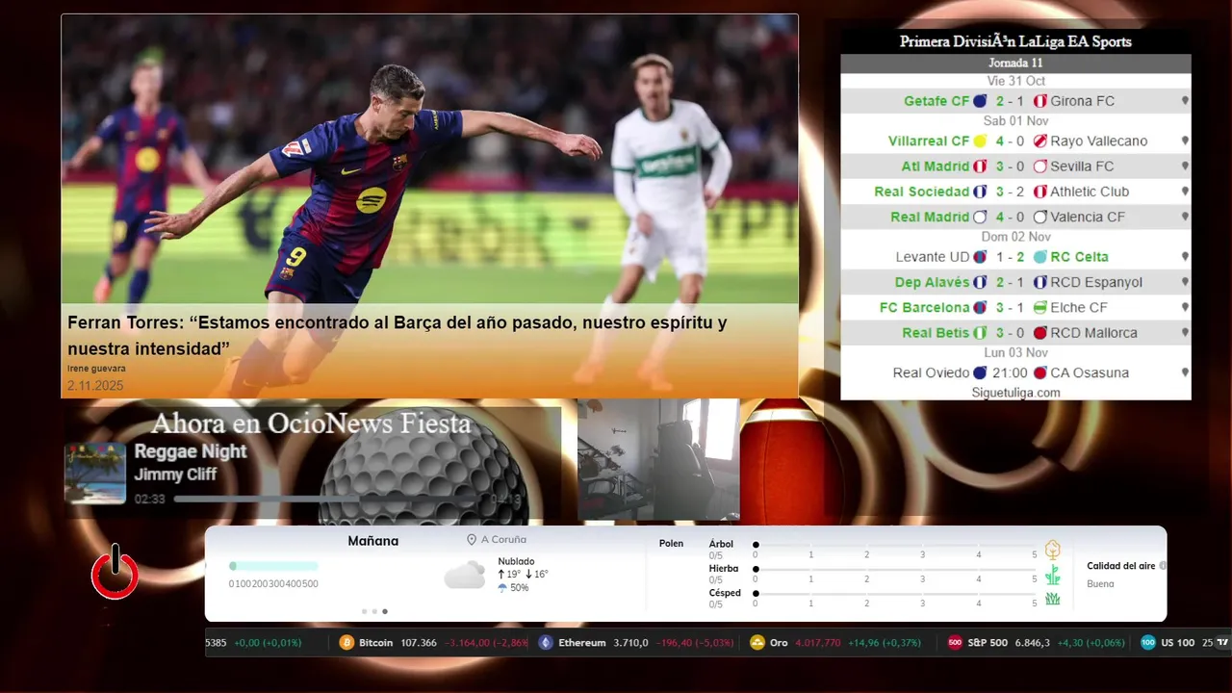Click the cloudy weather icon
The image size is (1232, 693).
click(465, 576)
